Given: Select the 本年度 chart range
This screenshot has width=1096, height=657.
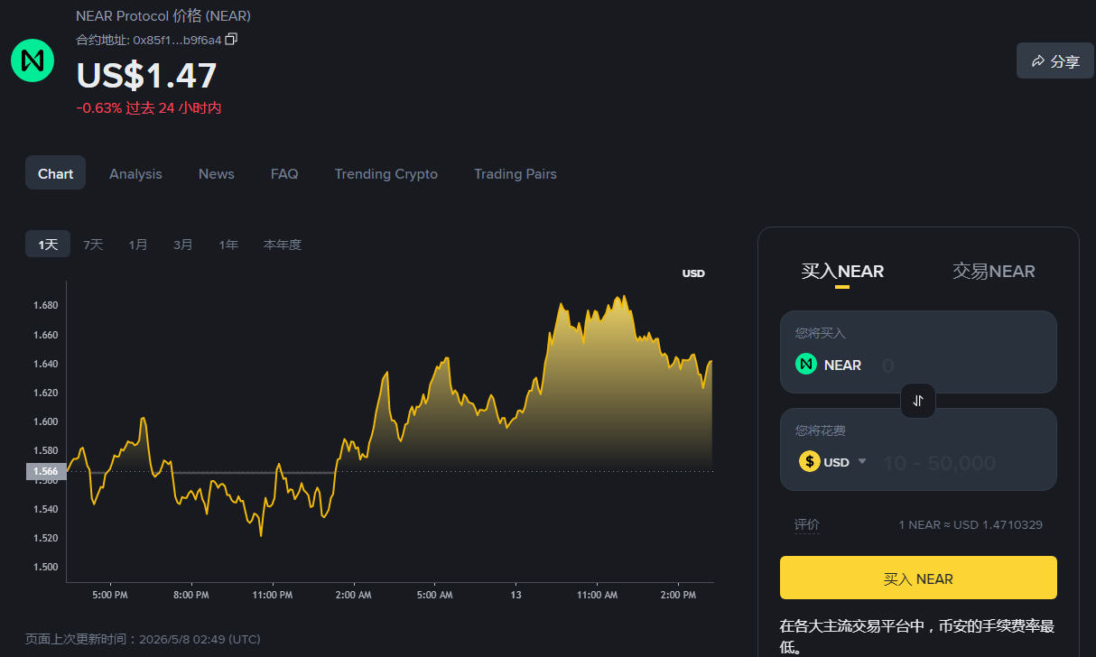Looking at the screenshot, I should (283, 245).
